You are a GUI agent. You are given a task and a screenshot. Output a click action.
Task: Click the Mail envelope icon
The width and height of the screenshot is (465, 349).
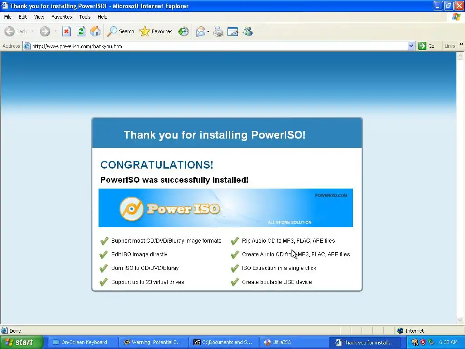pos(201,31)
